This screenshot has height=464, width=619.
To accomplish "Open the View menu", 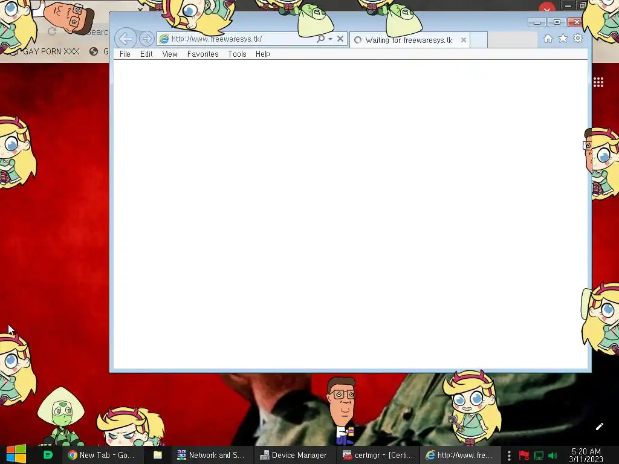I will [x=170, y=54].
